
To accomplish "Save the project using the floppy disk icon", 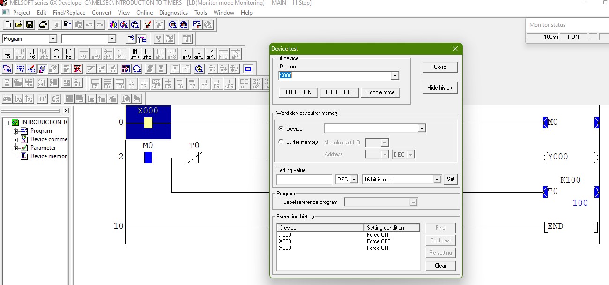I will tap(29, 24).
